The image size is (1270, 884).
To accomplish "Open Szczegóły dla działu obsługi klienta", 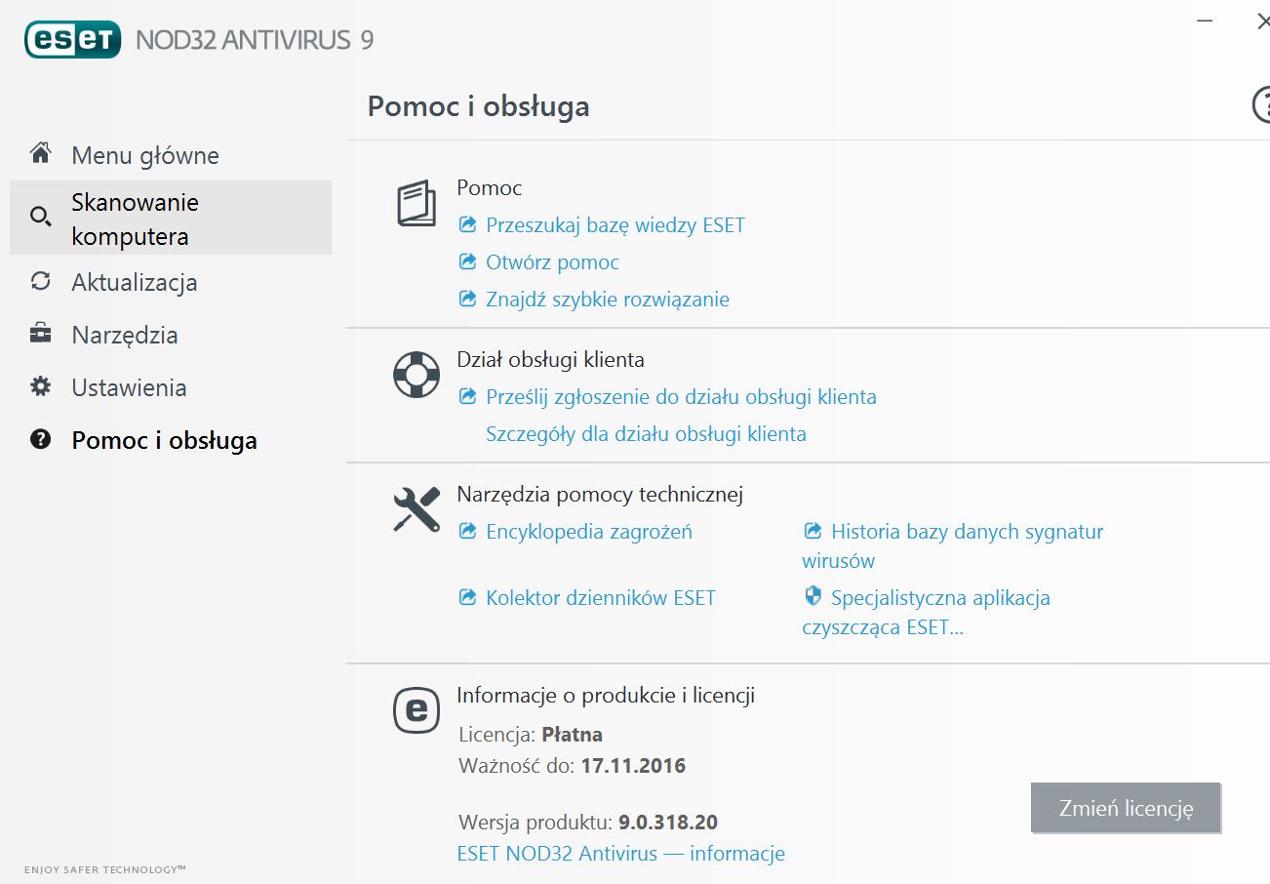I will [646, 434].
